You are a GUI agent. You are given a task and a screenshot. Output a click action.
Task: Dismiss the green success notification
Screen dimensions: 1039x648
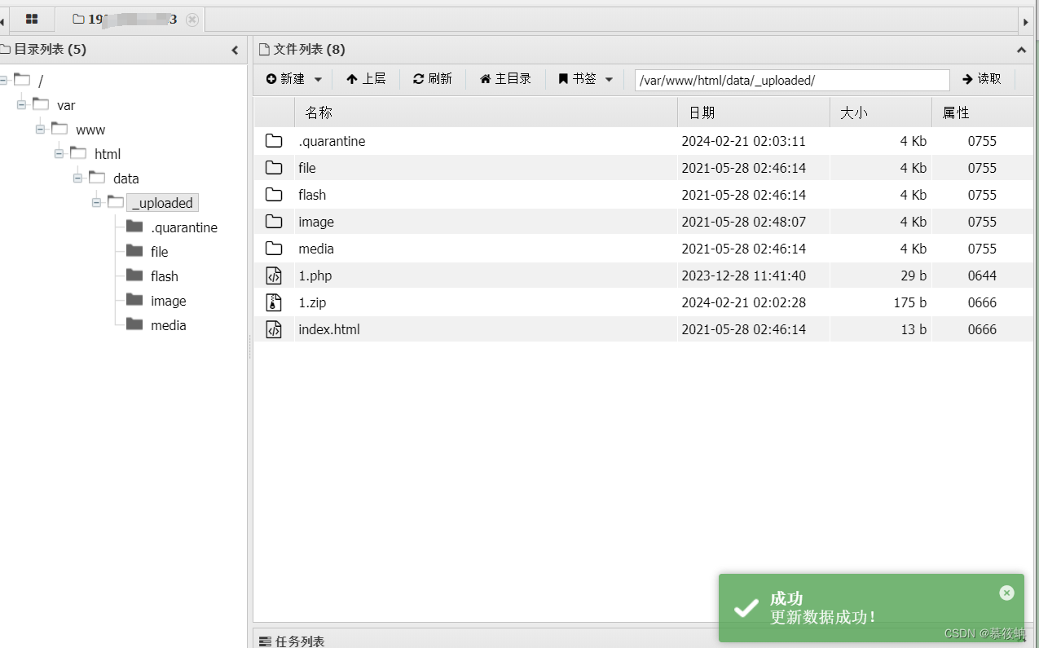coord(1006,593)
